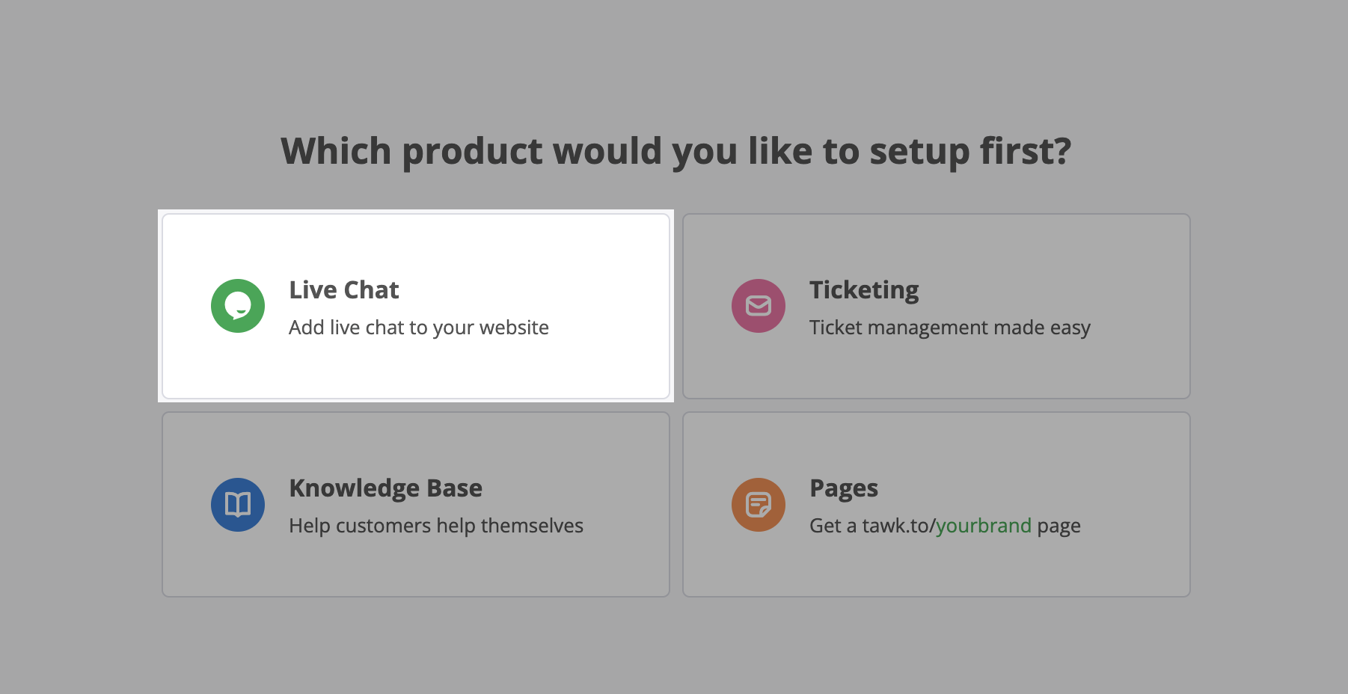Click the Live Chat title text

coord(344,290)
